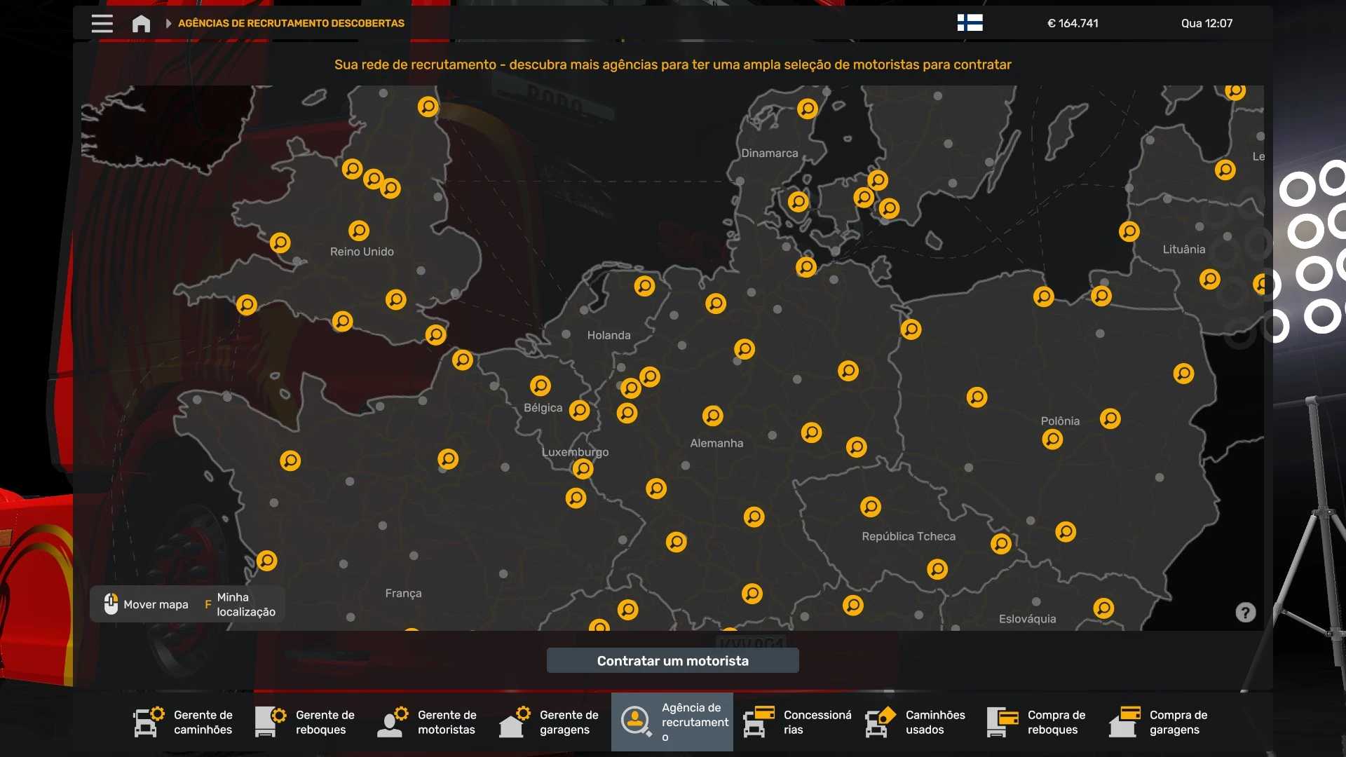Viewport: 1346px width, 757px height.
Task: Click breadcrumb arrow before Agências de recrutamento
Action: (168, 23)
